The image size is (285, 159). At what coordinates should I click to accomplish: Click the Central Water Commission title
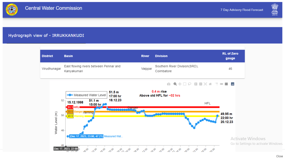53,8
